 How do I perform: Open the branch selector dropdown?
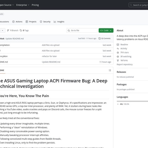3,30
